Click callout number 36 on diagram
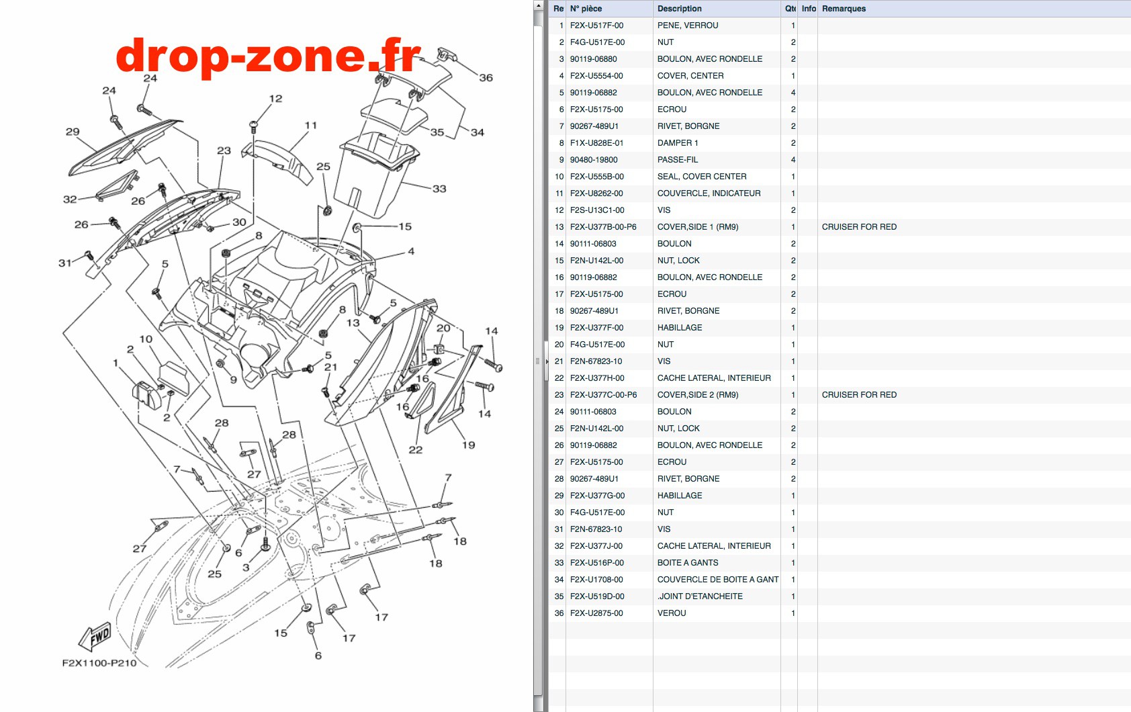Screen dimensions: 1131x712 tap(486, 78)
